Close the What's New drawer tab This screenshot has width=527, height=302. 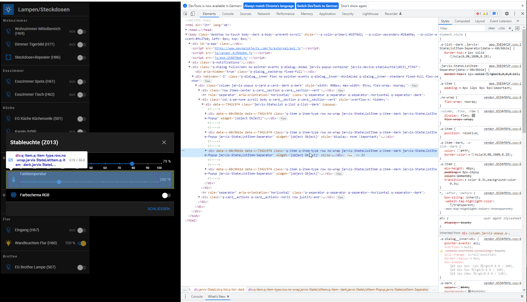pos(228,297)
